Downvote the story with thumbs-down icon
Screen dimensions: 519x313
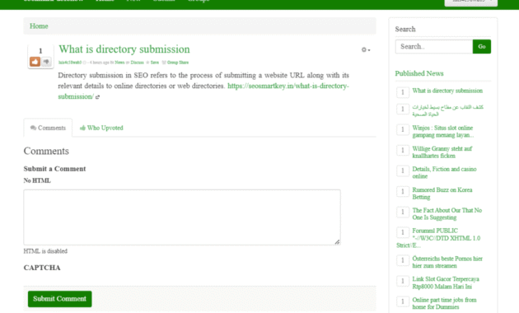point(46,62)
